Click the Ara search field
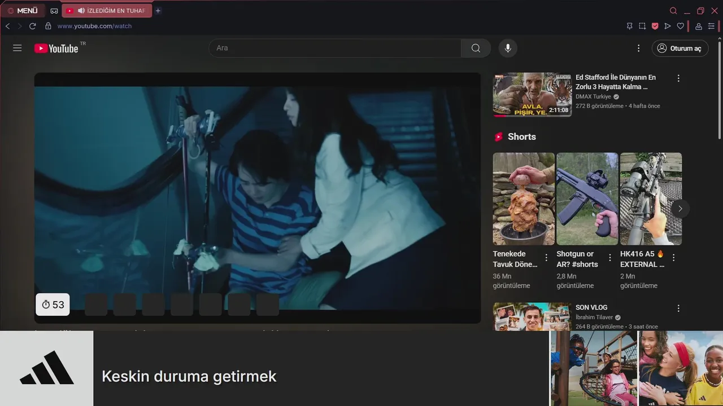Viewport: 723px width, 406px height. (x=335, y=48)
